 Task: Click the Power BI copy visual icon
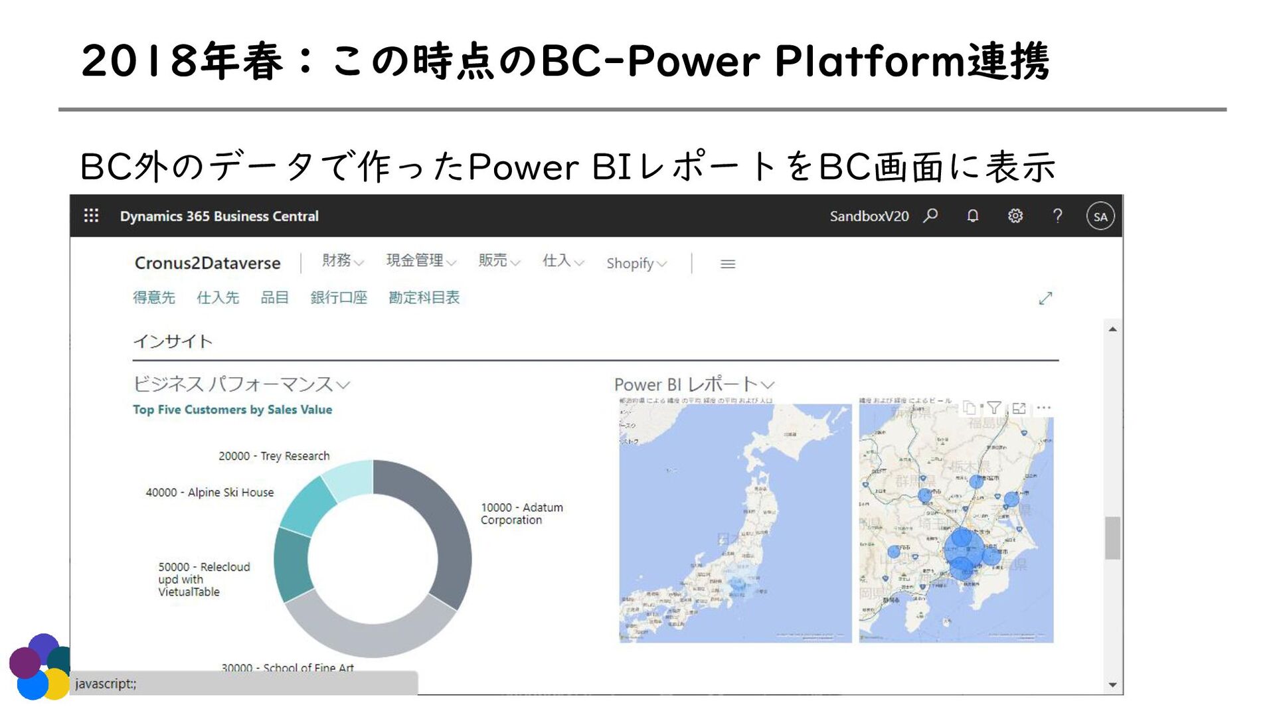click(970, 408)
